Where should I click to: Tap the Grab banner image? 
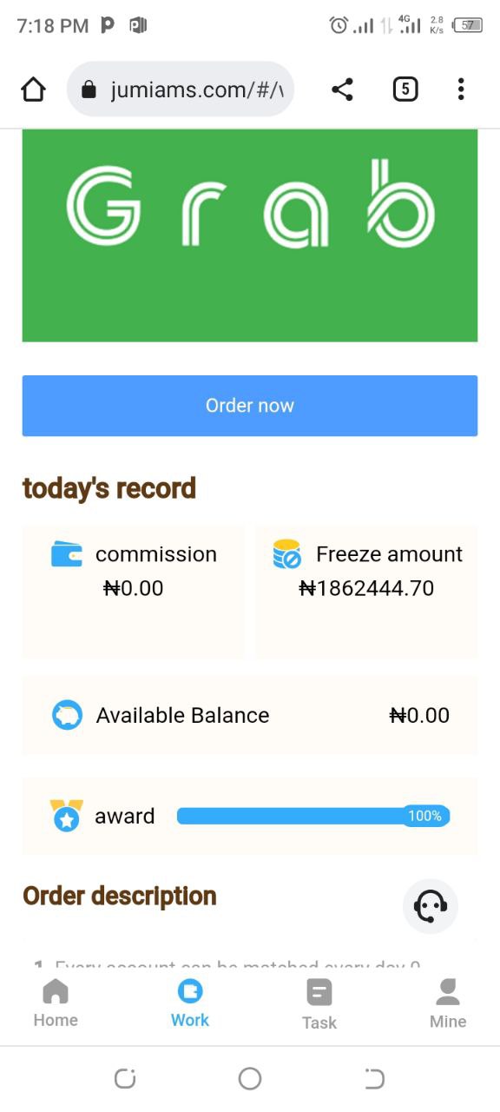click(250, 235)
